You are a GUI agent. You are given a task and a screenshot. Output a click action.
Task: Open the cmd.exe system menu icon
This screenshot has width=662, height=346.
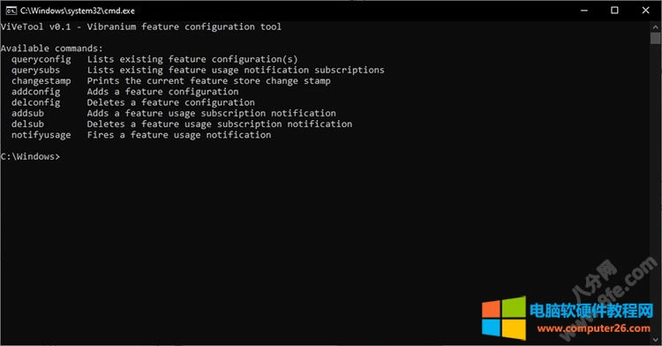11,11
